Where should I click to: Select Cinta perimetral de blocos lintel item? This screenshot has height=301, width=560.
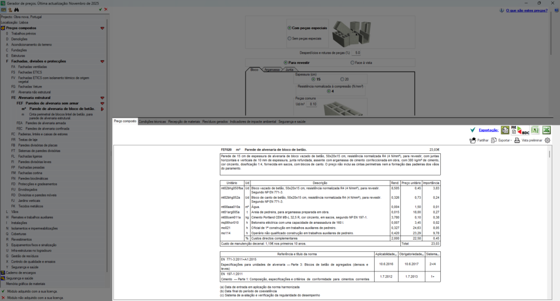(61, 116)
